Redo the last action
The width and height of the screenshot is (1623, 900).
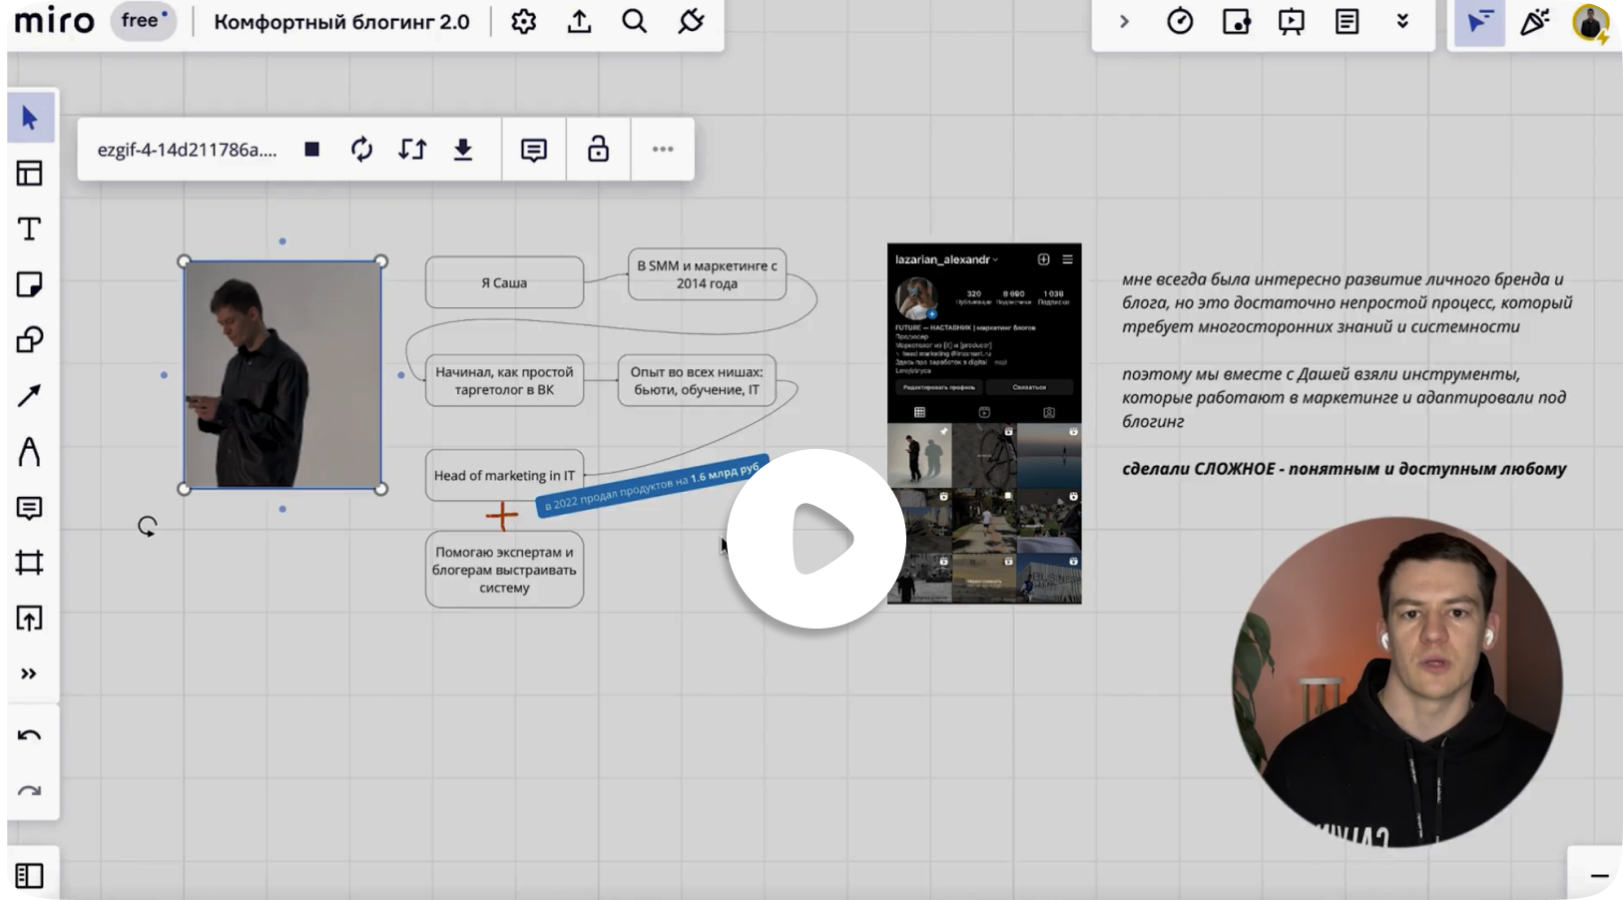coord(30,791)
